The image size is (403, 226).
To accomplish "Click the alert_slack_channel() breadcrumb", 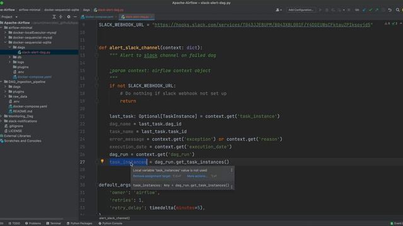I will click(x=115, y=218).
